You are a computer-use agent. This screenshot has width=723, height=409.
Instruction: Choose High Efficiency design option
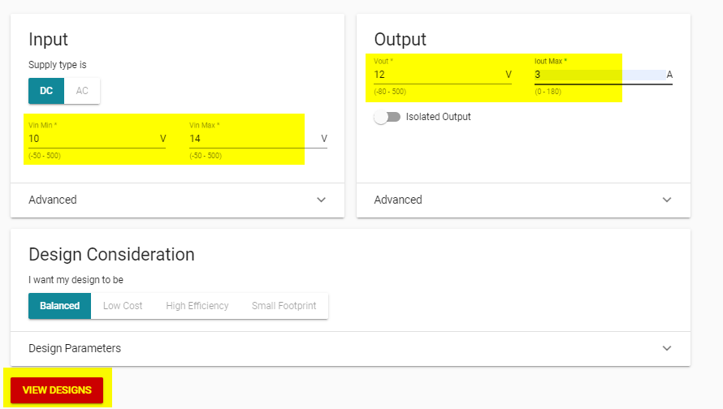197,306
